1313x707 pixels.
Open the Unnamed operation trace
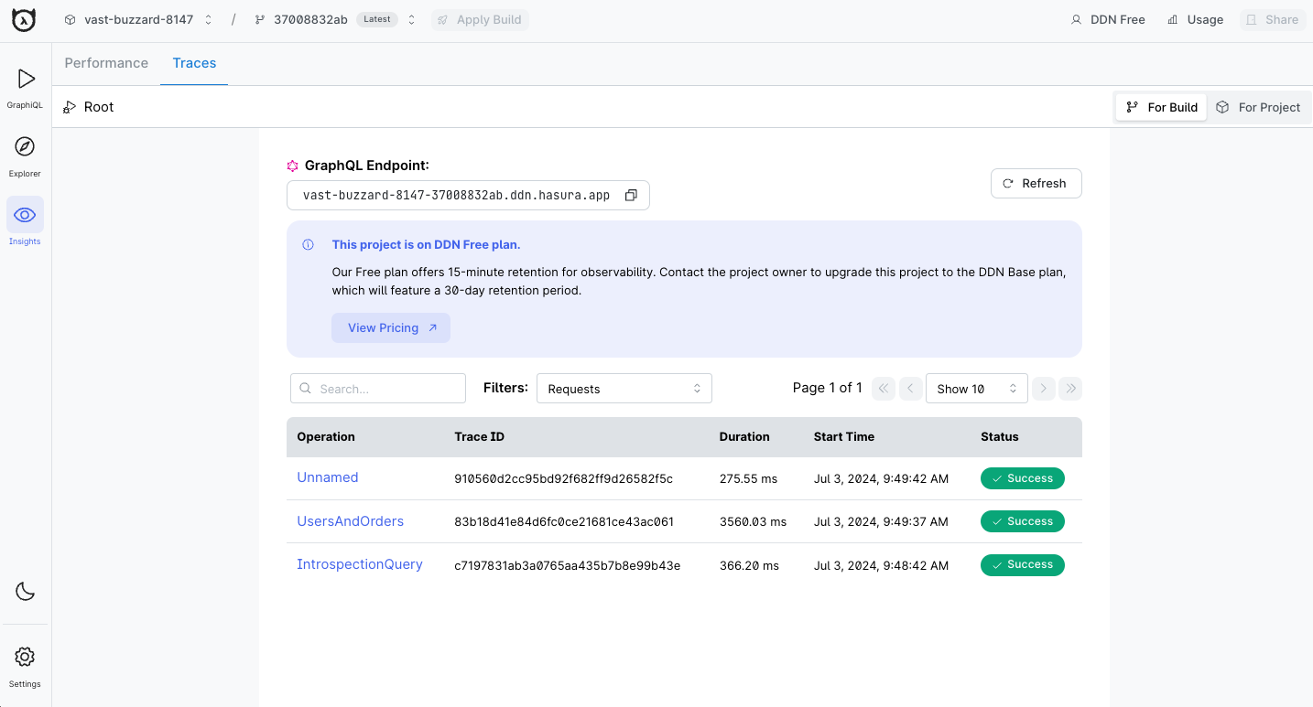(328, 477)
